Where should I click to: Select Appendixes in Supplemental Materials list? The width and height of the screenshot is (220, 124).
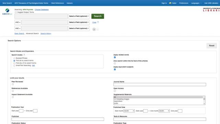(158, 101)
